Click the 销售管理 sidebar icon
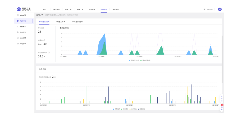 click(18, 15)
